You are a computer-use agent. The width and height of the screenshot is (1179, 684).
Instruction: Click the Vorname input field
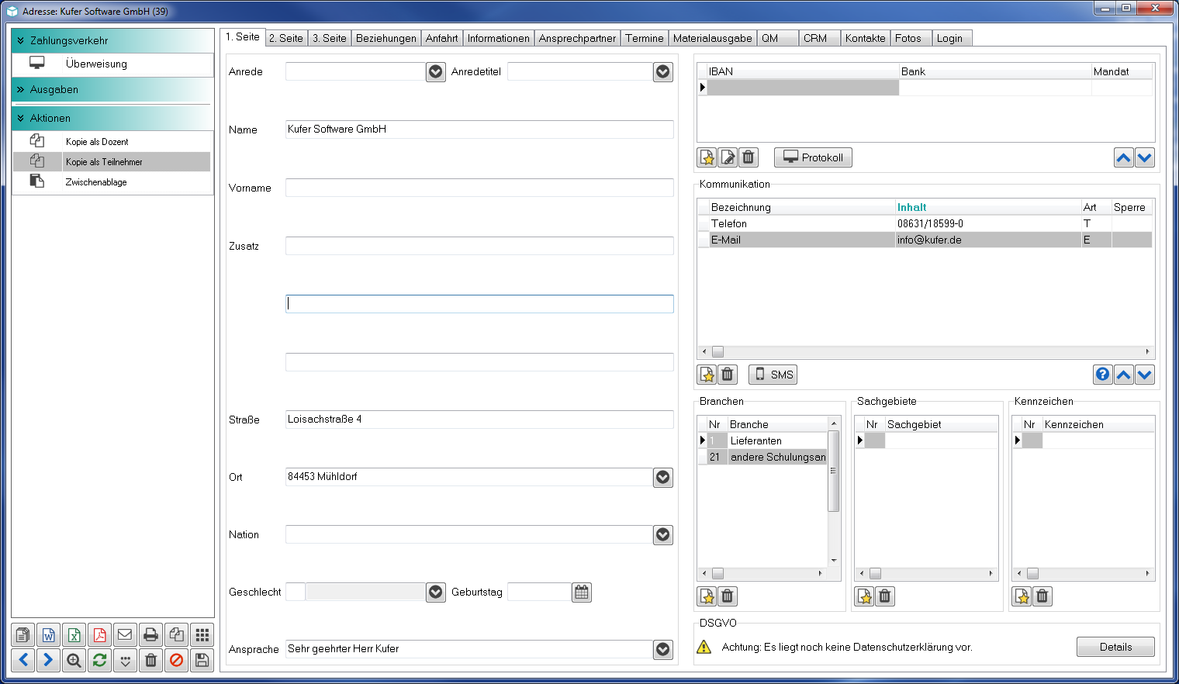coord(479,188)
